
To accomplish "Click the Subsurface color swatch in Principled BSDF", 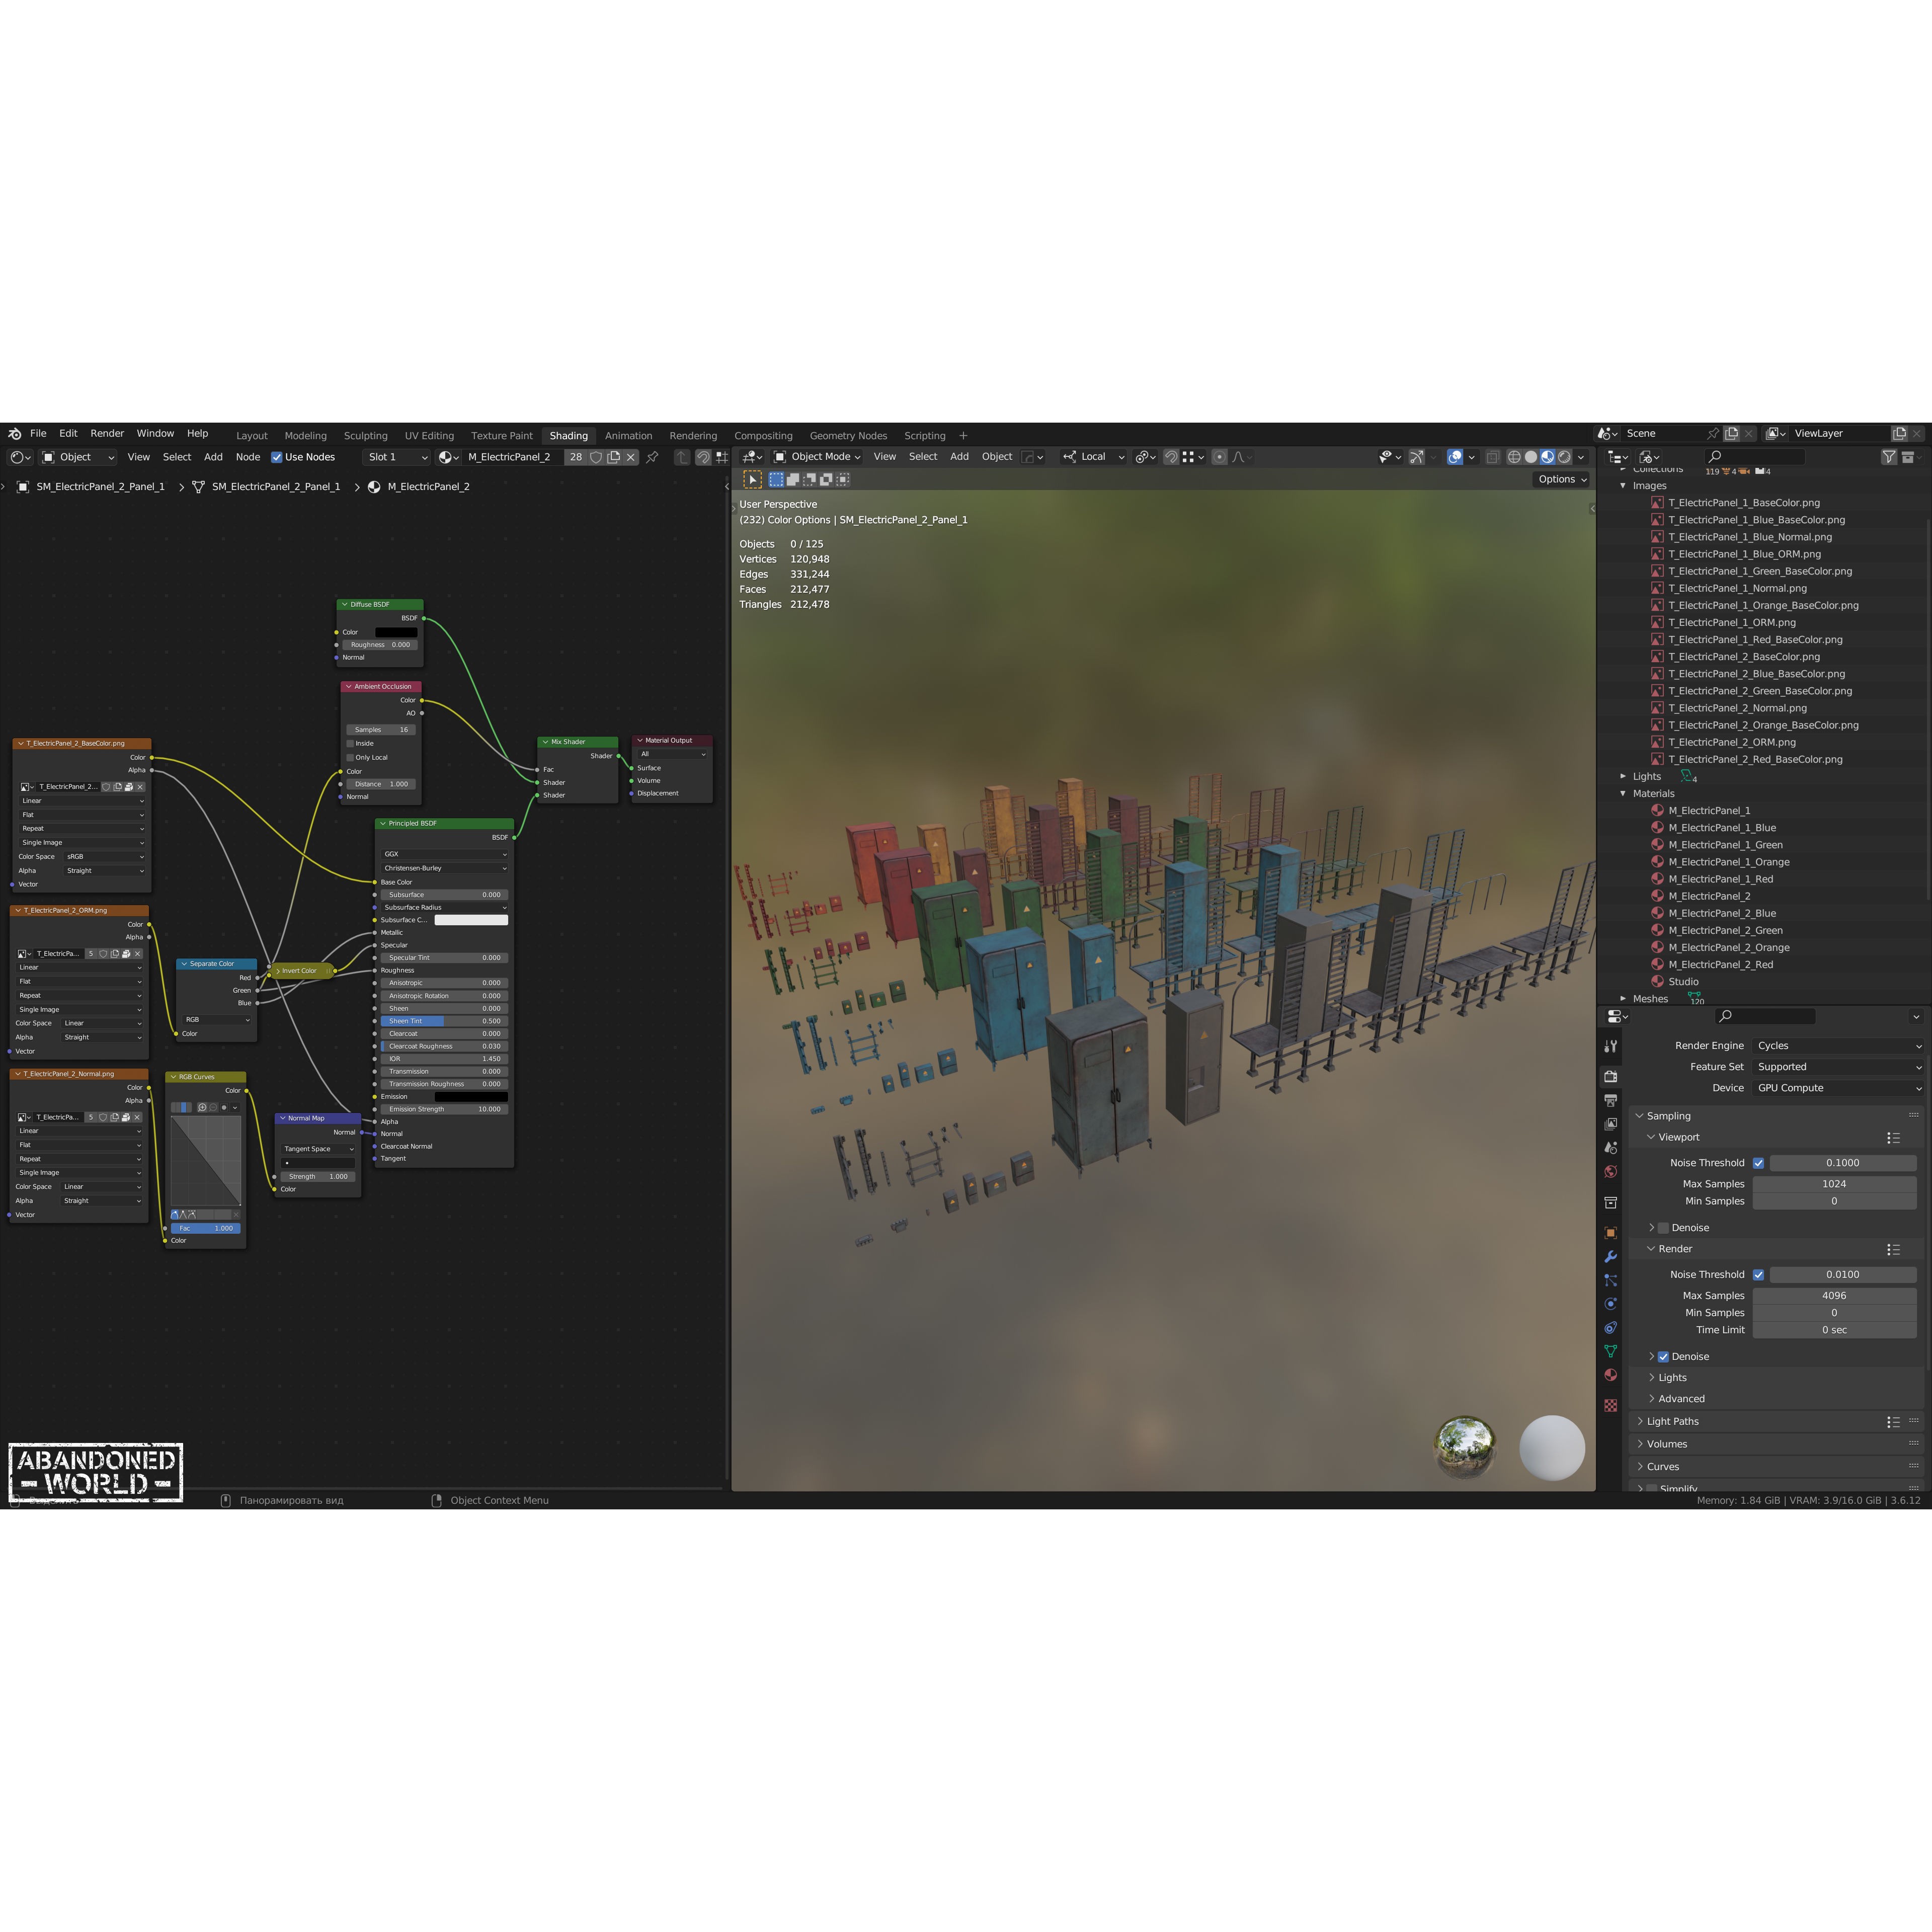I will [x=471, y=919].
